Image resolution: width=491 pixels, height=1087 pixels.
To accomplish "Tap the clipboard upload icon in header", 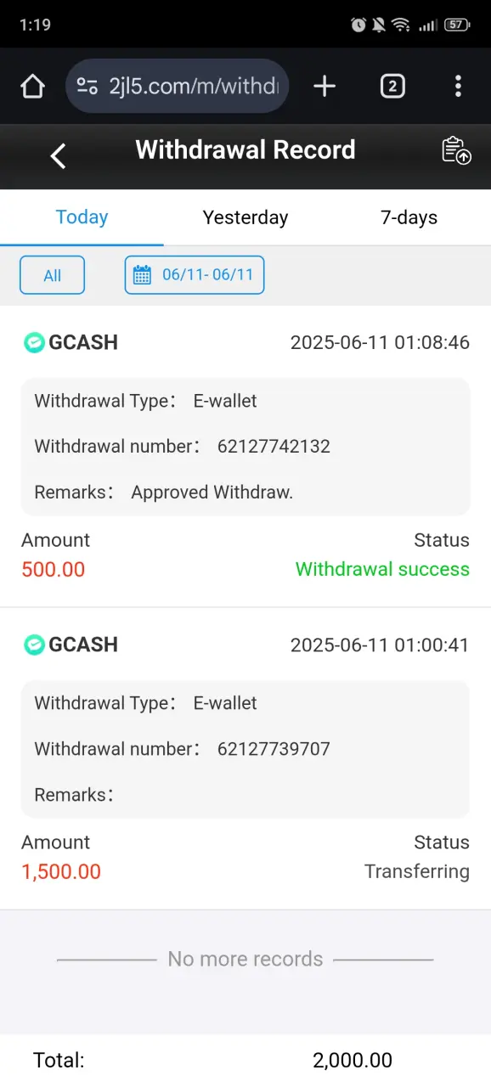I will pos(456,150).
